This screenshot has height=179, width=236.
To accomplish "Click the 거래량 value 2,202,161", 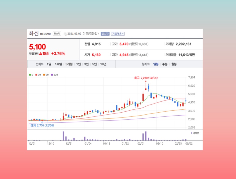I will point(184,44).
